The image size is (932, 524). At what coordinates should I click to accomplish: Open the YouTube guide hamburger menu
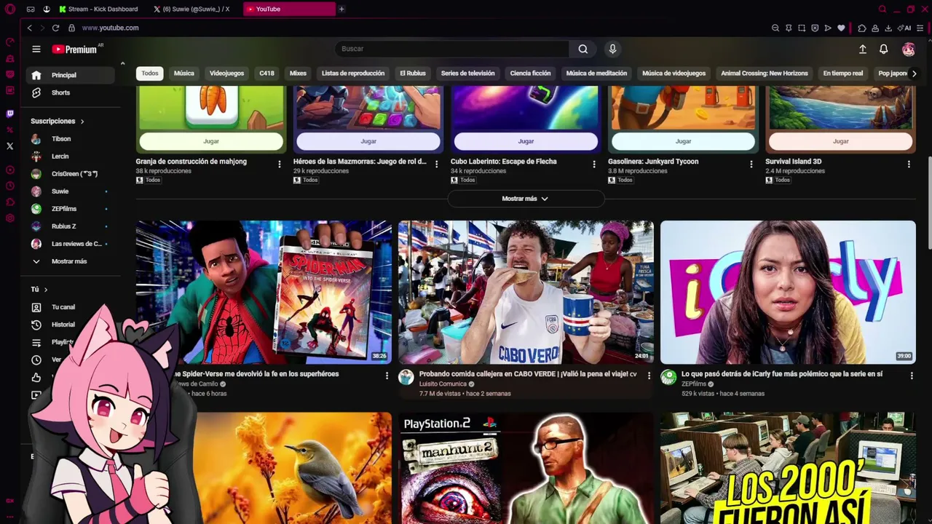pos(36,49)
